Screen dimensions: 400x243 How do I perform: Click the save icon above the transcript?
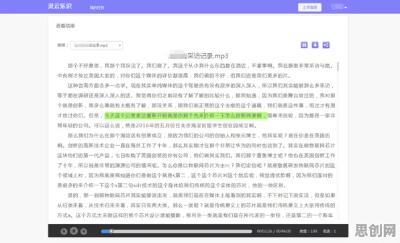(304, 45)
